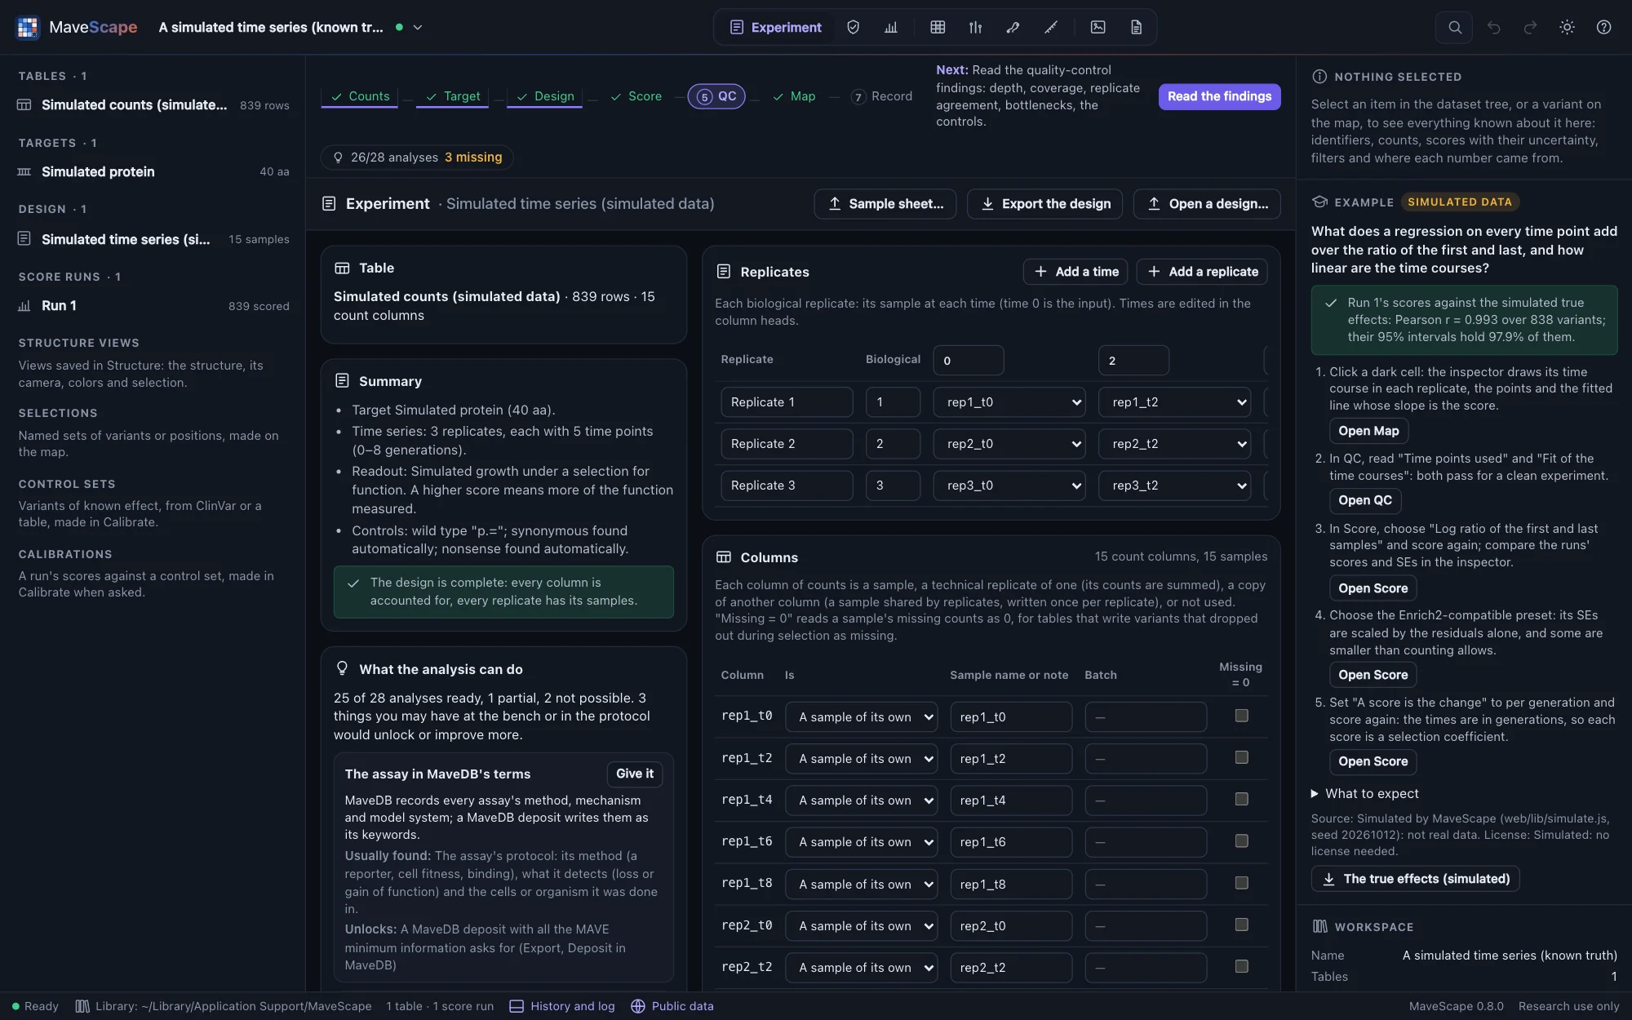Click the Replicate 2 name field

[787, 444]
